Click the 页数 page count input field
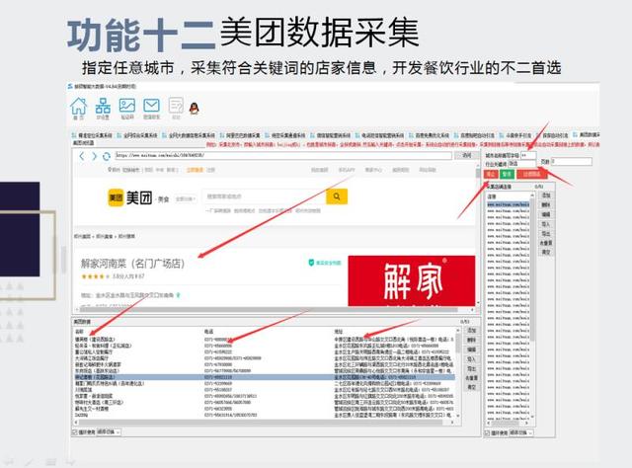632x468 pixels. (572, 161)
